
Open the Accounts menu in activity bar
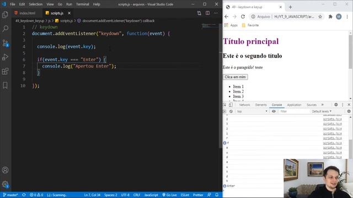click(x=5, y=170)
